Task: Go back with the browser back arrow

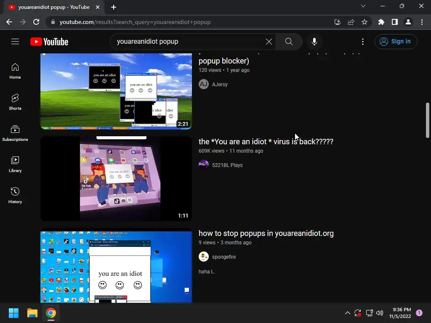Action: [x=9, y=22]
